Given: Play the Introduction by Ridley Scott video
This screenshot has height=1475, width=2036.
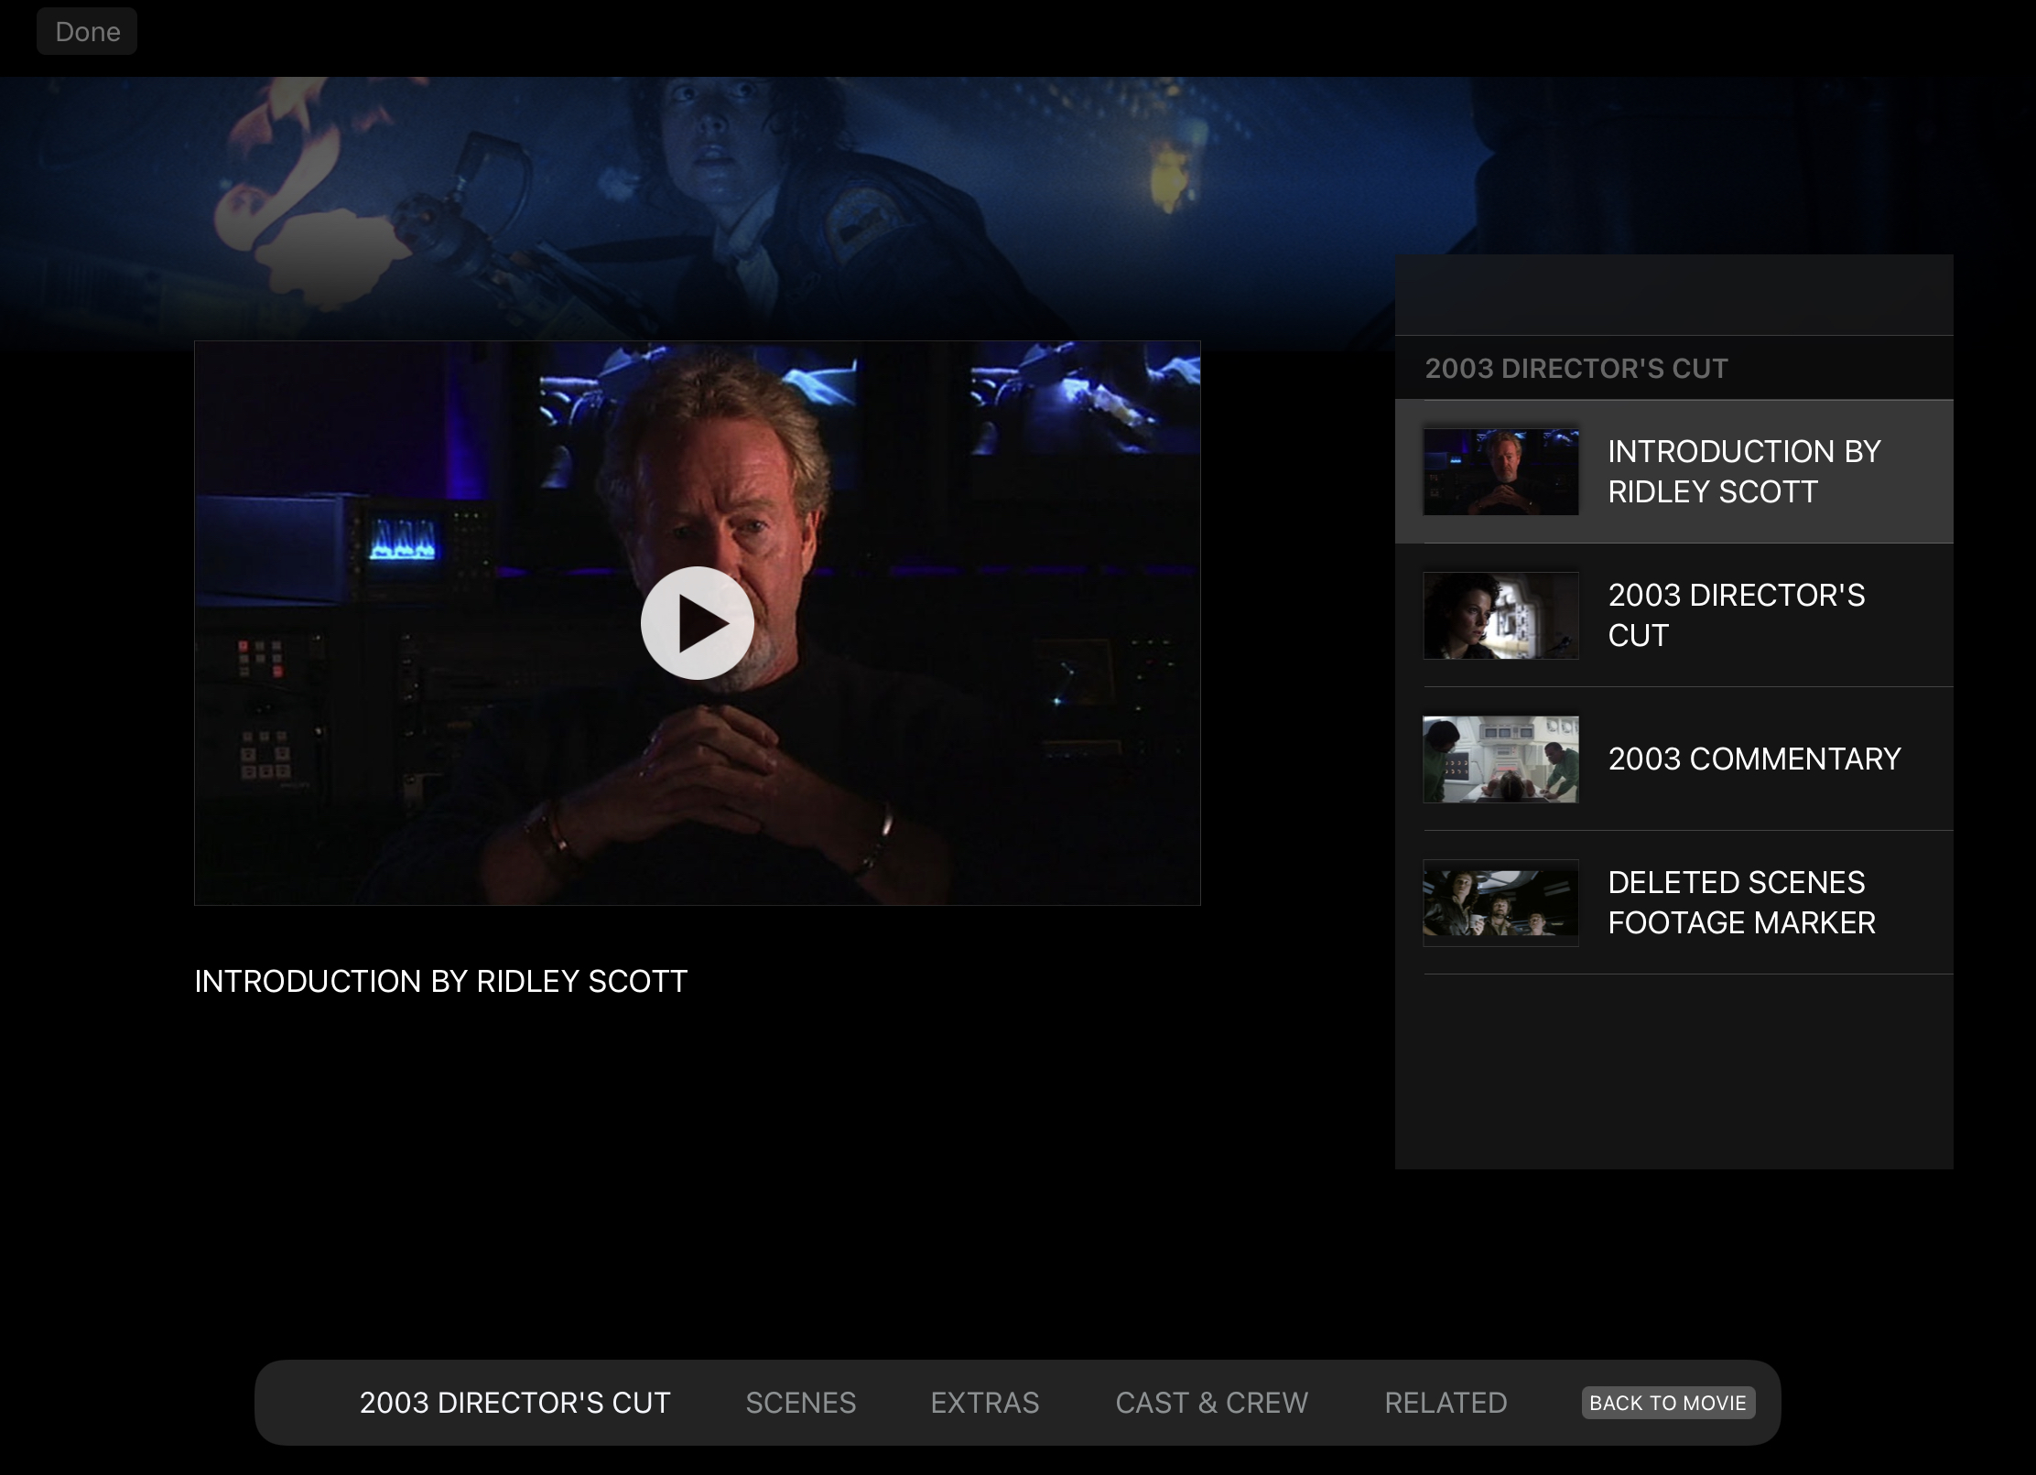Looking at the screenshot, I should click(697, 623).
